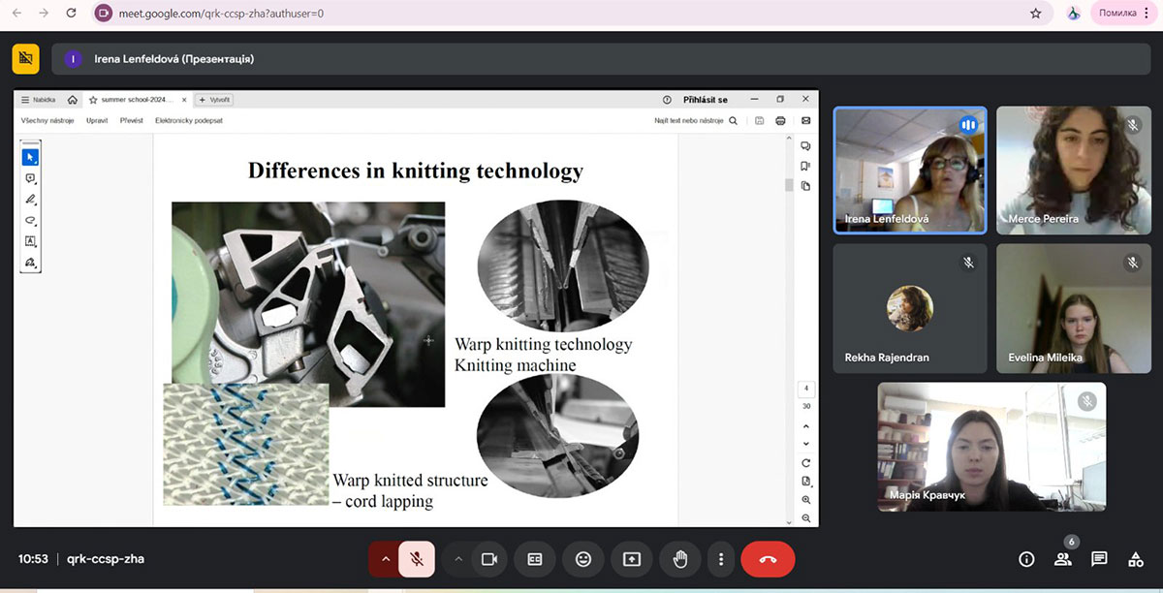Click the browser address bar URL

(221, 14)
